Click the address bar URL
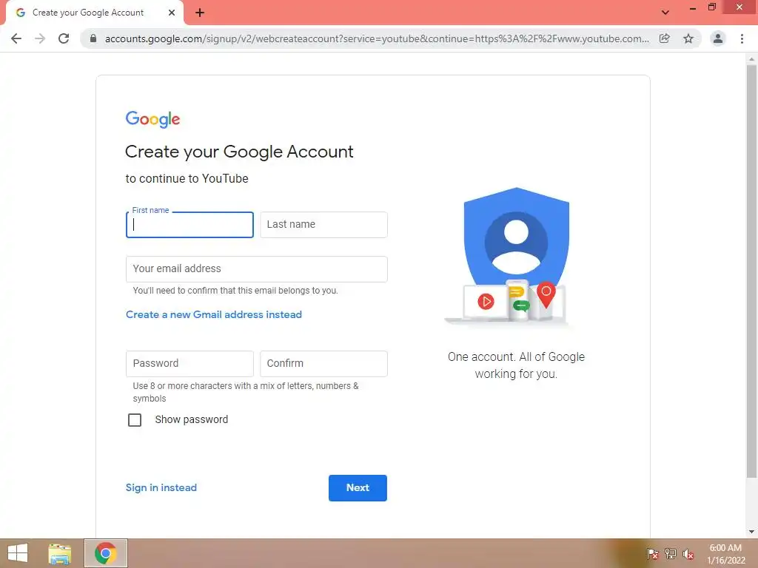Screen dimensions: 758x568 (x=377, y=38)
